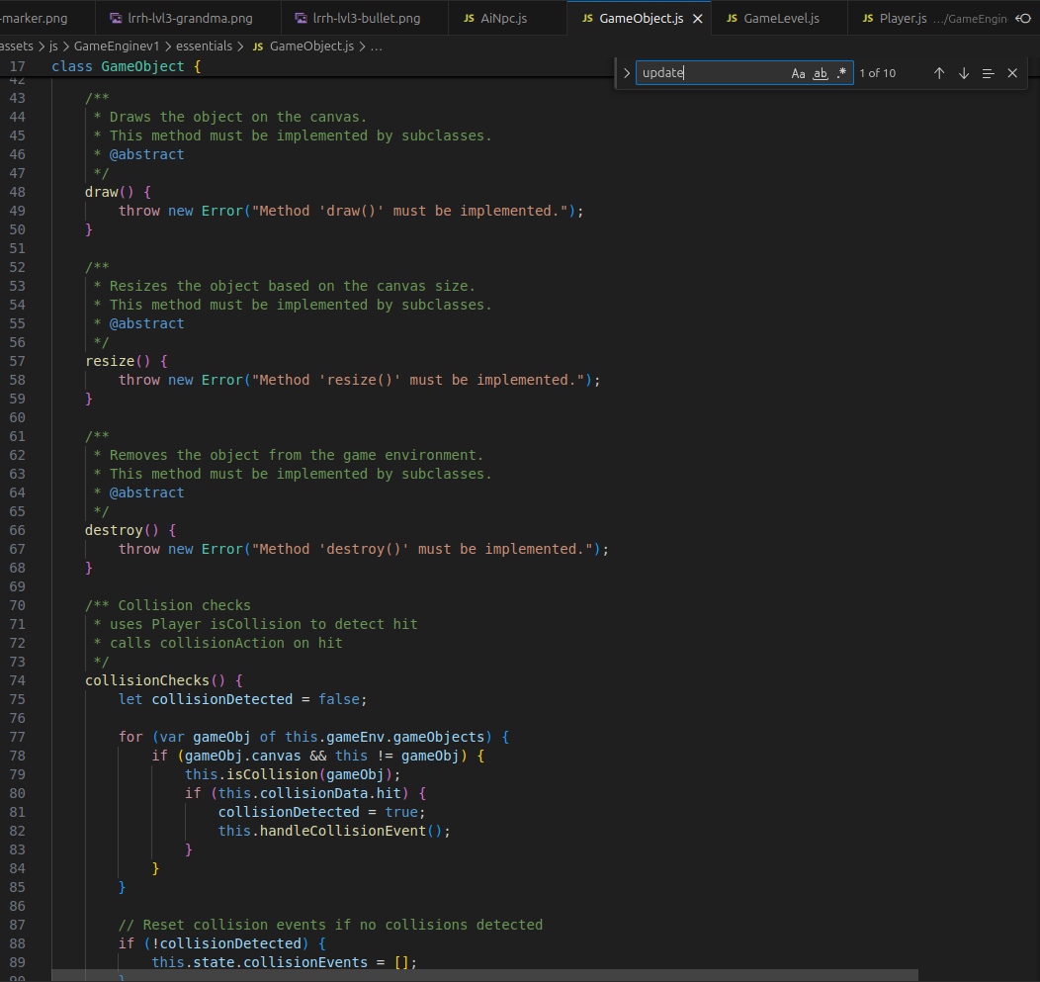The height and width of the screenshot is (982, 1040).
Task: Click the bullet.png image file icon
Action: (x=301, y=18)
